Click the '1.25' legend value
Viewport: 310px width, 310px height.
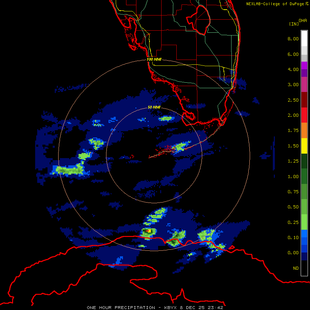tap(293, 161)
